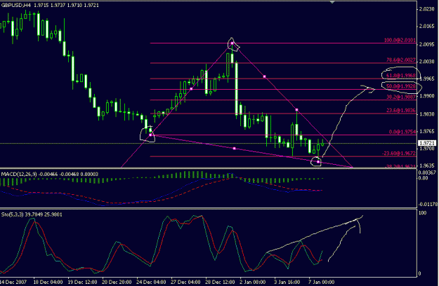
Task: Click the 2.0030 price axis label
Action: pos(426,62)
